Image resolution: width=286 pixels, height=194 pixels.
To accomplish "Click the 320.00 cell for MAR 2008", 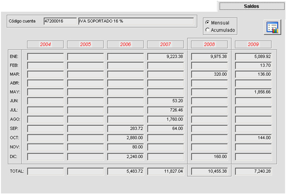I will click(210, 74).
